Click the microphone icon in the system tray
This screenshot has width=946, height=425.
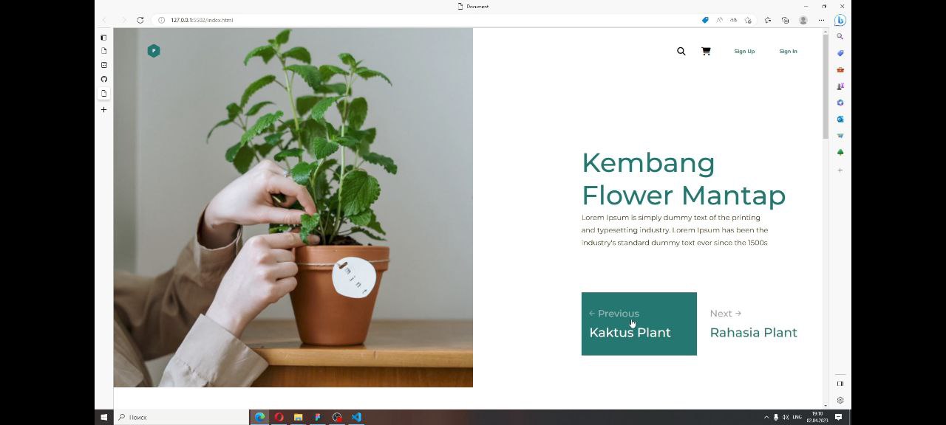point(775,417)
